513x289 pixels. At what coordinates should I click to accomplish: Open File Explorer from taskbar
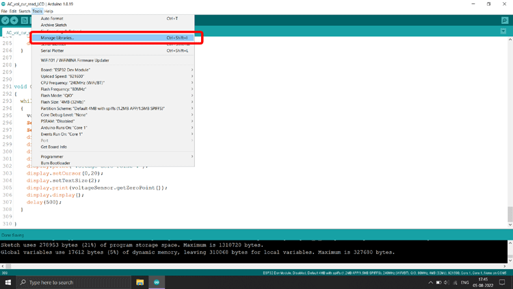coord(140,282)
